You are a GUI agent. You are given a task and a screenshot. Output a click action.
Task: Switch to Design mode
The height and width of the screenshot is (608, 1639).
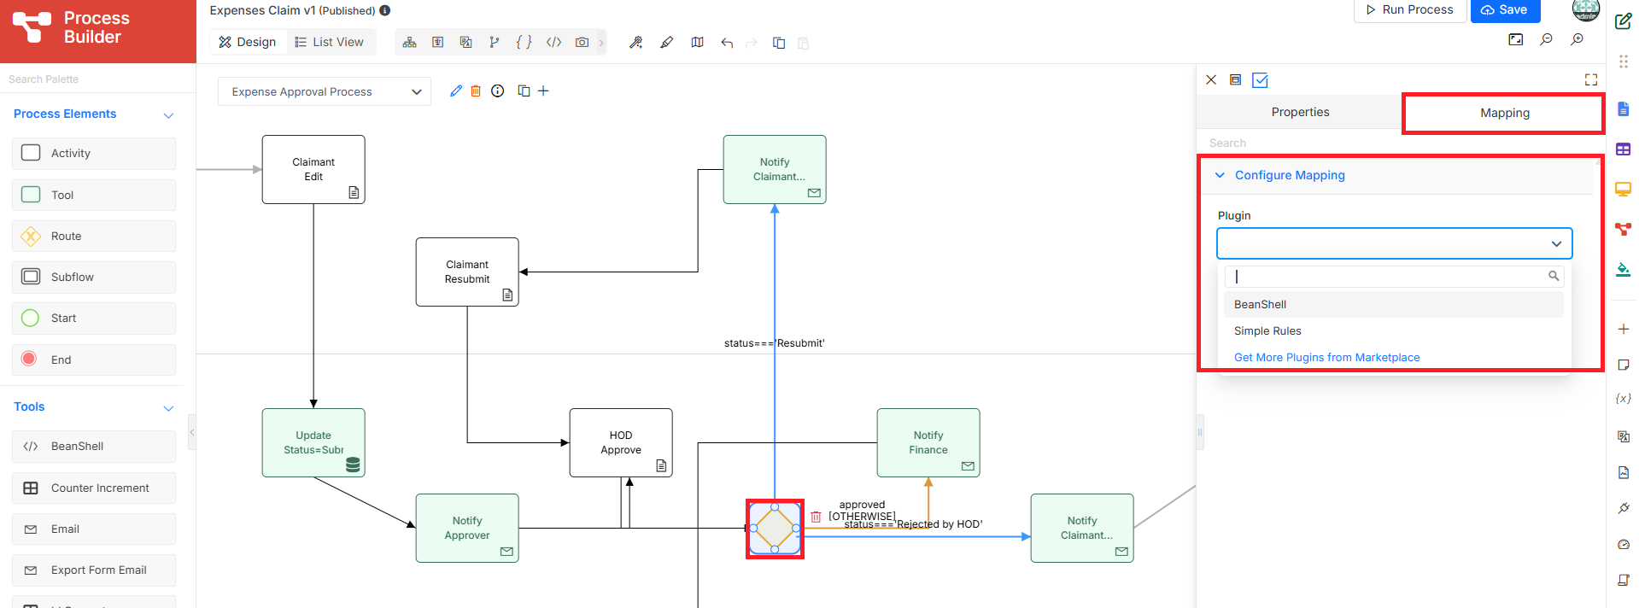[248, 42]
